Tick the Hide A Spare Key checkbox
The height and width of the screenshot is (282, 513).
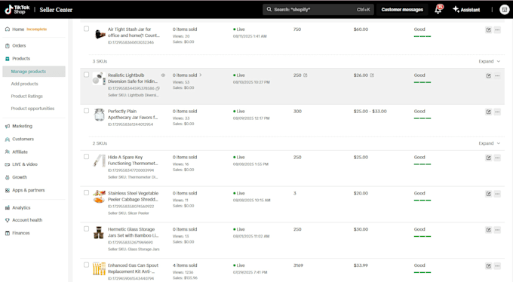point(86,156)
